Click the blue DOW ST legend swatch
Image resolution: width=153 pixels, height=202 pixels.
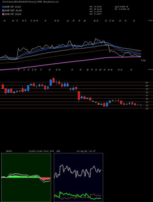point(3,7)
